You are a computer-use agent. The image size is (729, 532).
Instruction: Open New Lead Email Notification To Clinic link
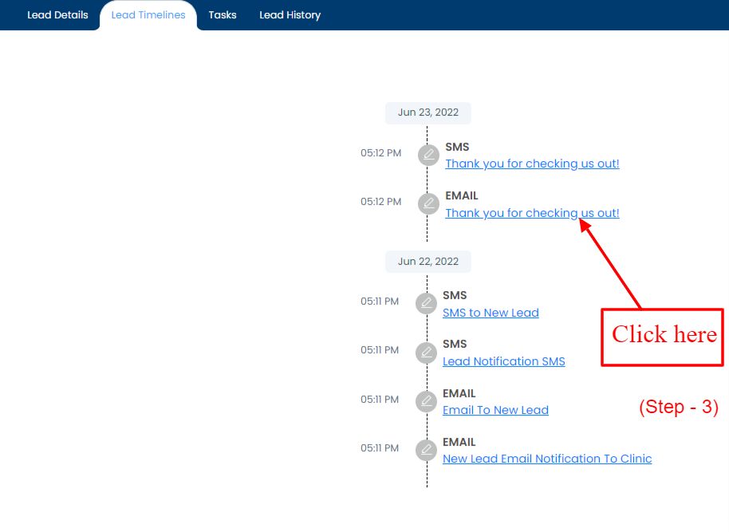coord(547,459)
